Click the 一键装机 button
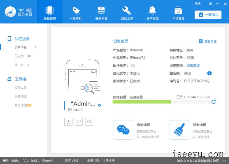 208,15
